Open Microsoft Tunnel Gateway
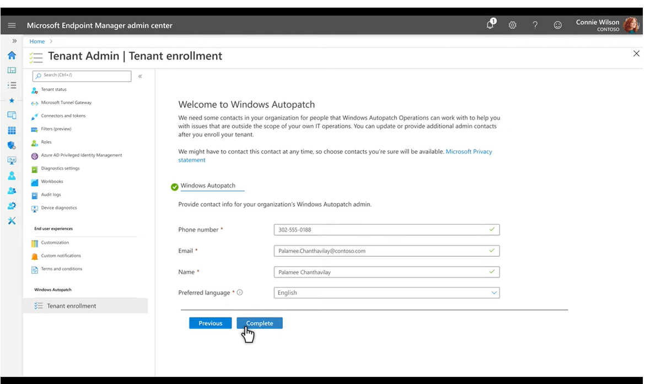Image resolution: width=645 pixels, height=384 pixels. (66, 103)
